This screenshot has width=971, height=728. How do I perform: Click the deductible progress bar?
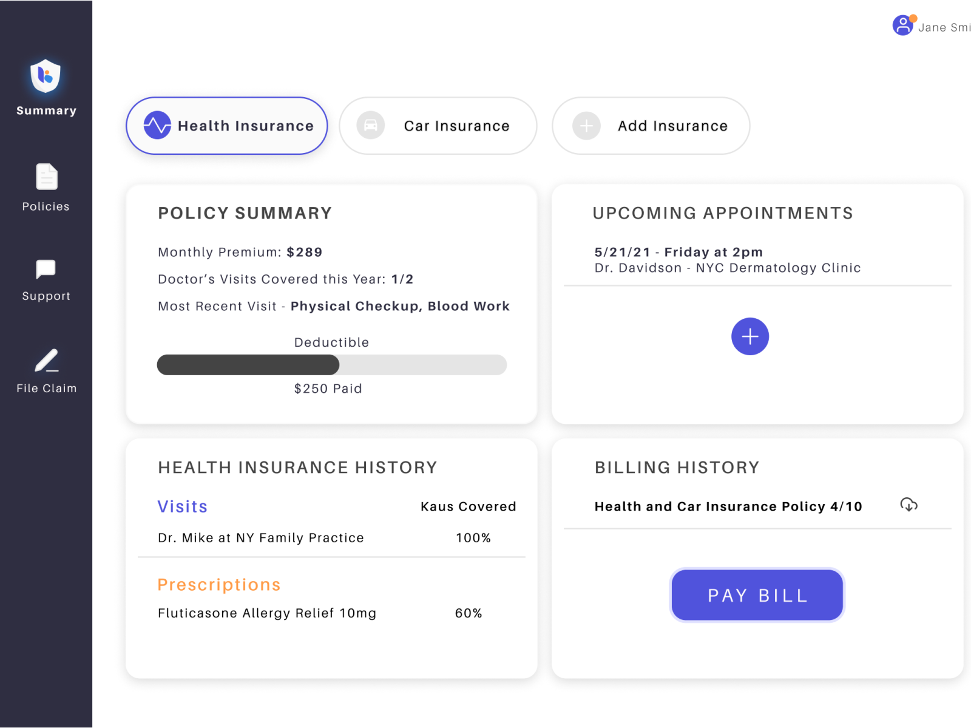pos(331,365)
